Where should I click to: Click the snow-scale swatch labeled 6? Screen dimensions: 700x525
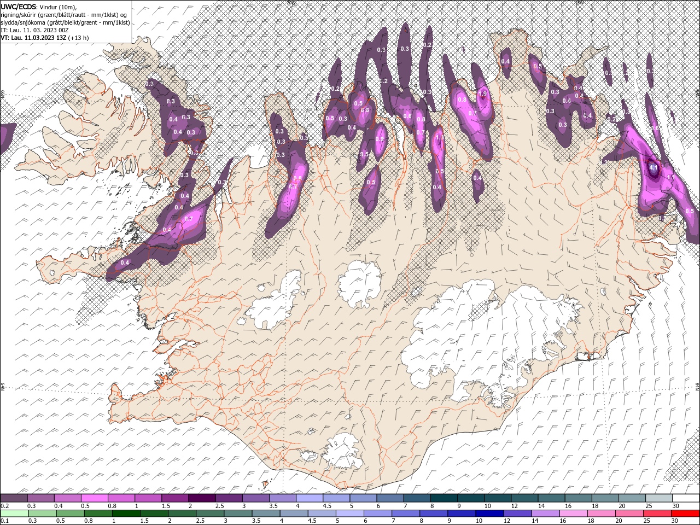click(389, 498)
